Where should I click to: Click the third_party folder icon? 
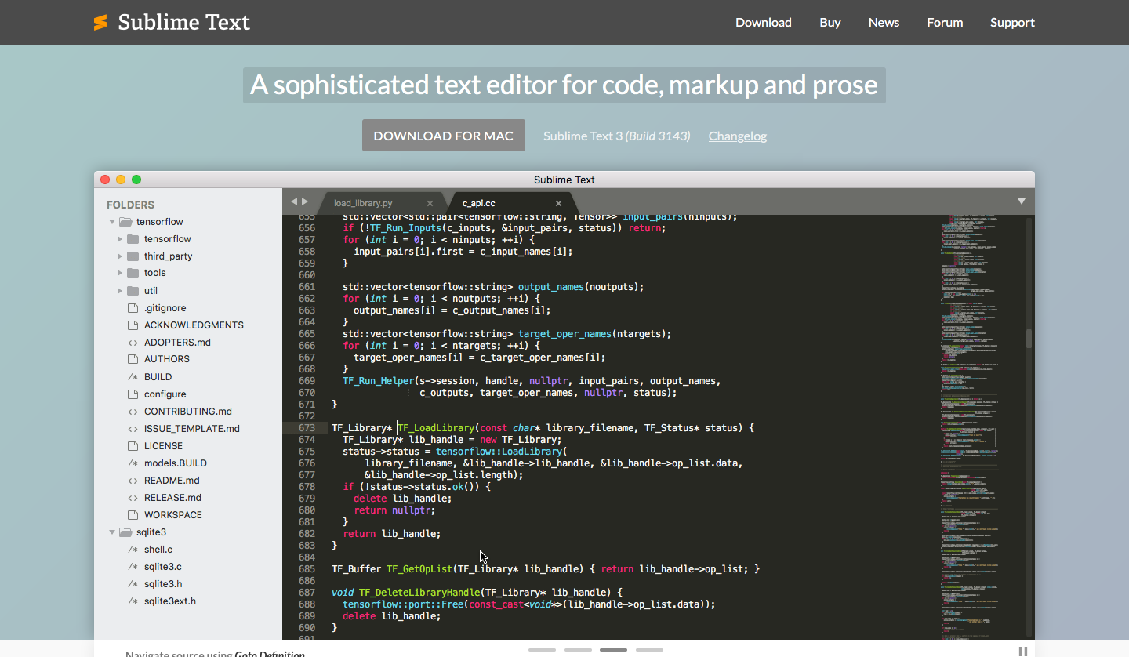(133, 256)
